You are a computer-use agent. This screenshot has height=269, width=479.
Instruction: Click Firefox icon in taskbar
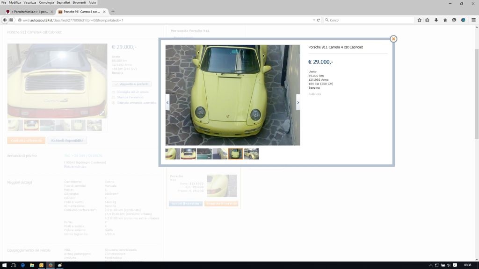tap(51, 265)
